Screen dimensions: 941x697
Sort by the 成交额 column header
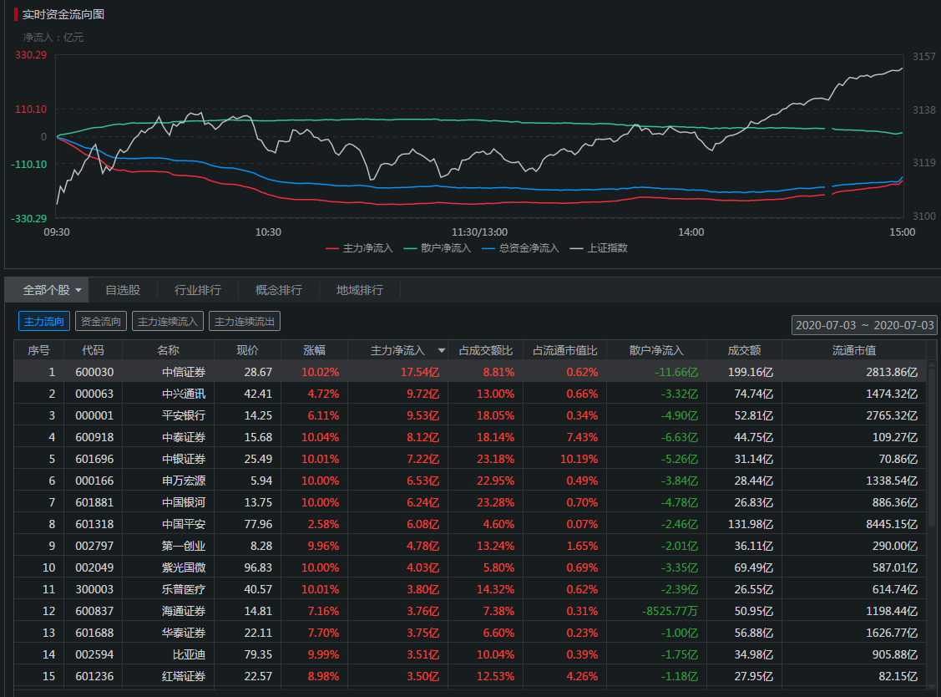pyautogui.click(x=743, y=350)
